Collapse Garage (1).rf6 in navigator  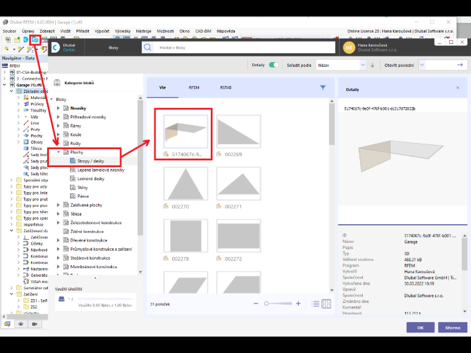click(x=4, y=85)
